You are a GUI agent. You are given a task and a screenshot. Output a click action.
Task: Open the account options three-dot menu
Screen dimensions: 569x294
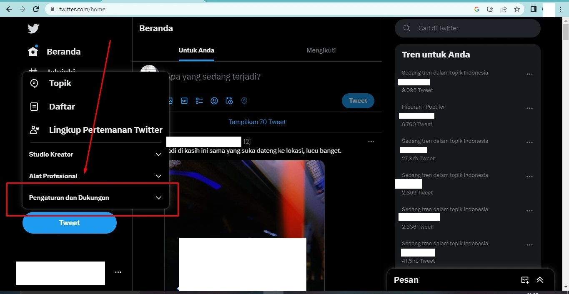point(118,272)
